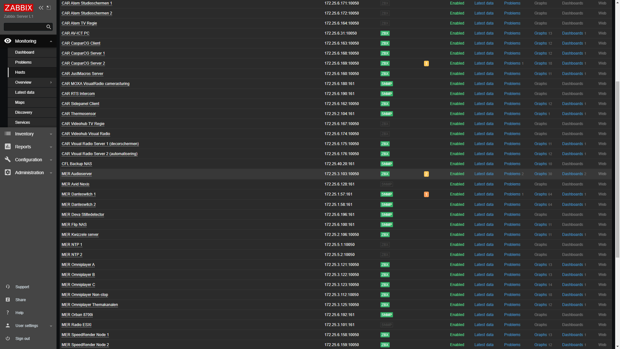Screen dimensions: 620x349
Task: Click the Support headset icon
Action: 8,287
